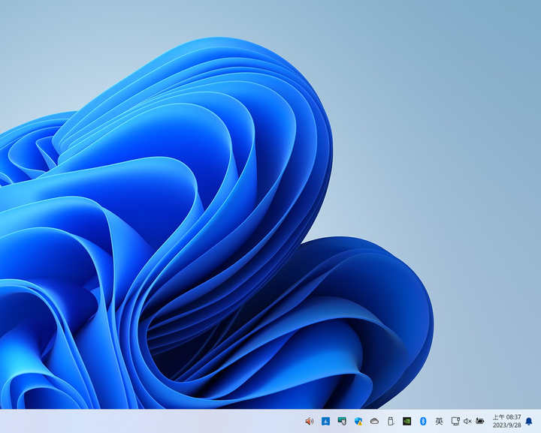This screenshot has width=541, height=433.
Task: Click the muted volume speaker icon
Action: [x=467, y=421]
